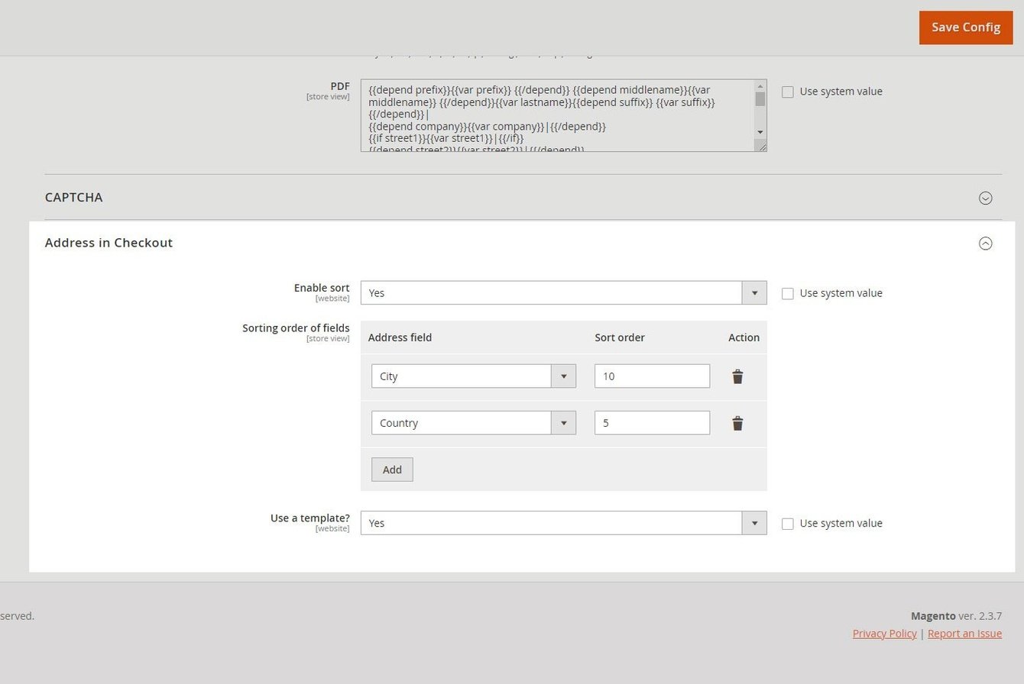Toggle Use system value for PDF
1024x684 pixels.
tap(788, 92)
